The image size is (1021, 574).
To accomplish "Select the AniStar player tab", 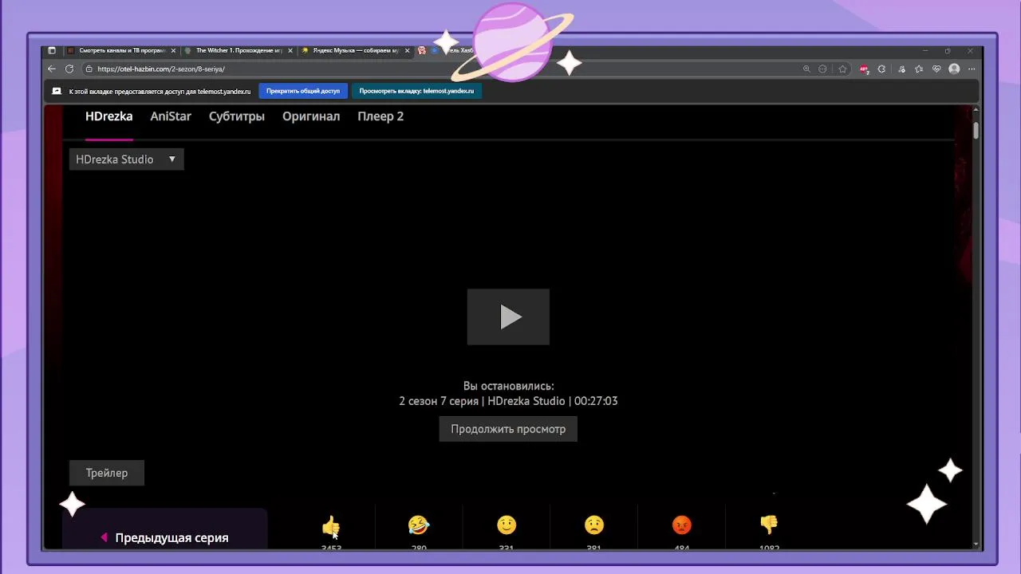I will [x=171, y=116].
